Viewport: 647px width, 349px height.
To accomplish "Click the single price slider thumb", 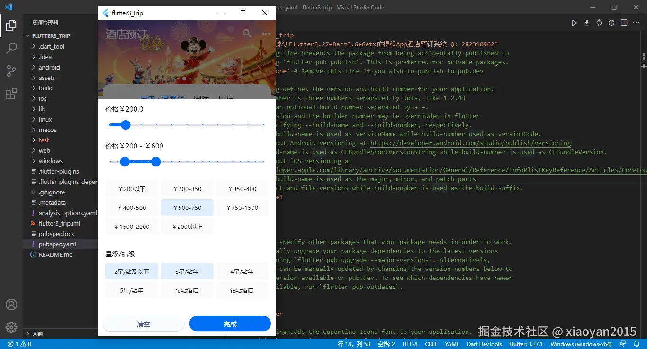I will point(126,125).
